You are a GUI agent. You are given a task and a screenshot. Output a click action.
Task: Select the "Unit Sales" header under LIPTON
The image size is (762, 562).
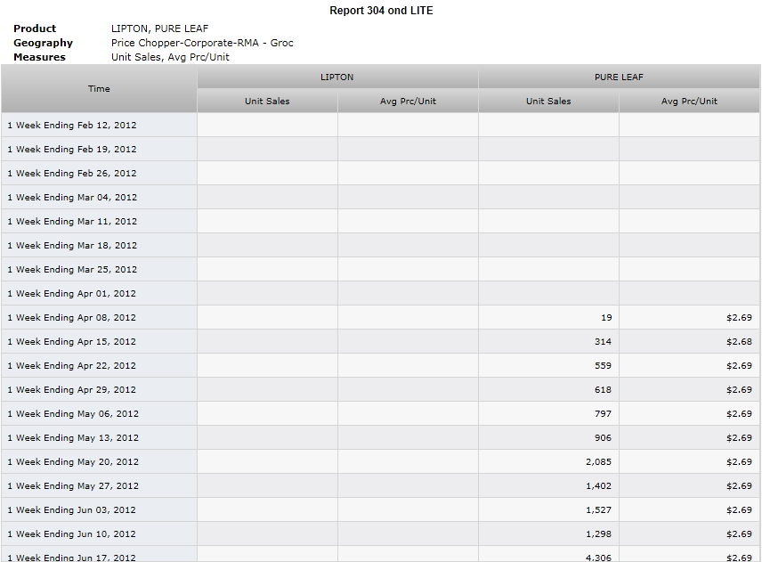[267, 102]
